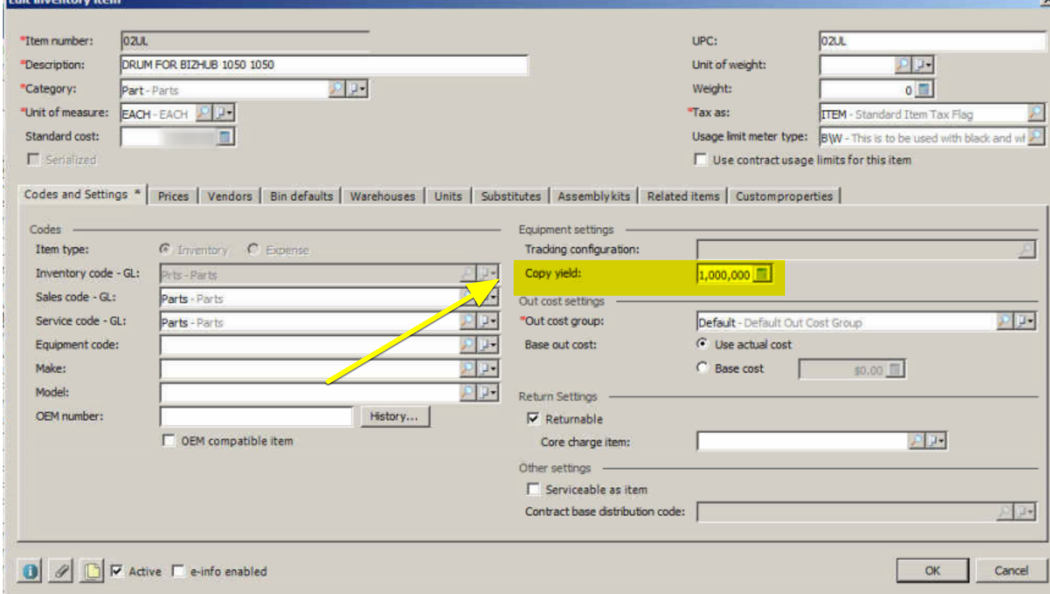Click the notes page icon
The height and width of the screenshot is (594, 1050).
click(x=92, y=571)
